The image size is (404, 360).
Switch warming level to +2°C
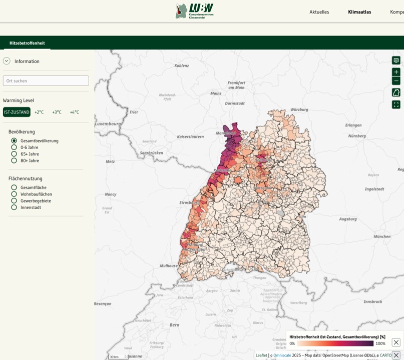pos(39,112)
